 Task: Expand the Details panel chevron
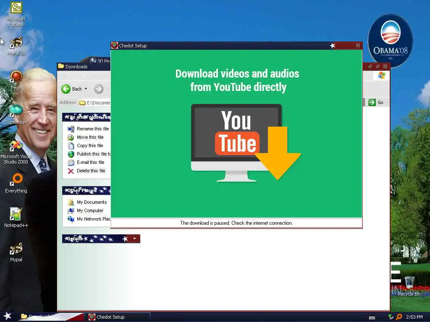135,239
